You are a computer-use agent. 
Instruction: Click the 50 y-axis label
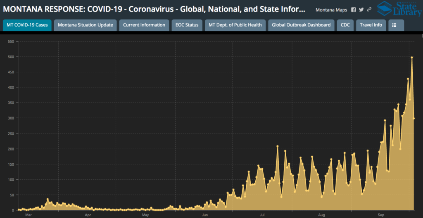(12, 195)
